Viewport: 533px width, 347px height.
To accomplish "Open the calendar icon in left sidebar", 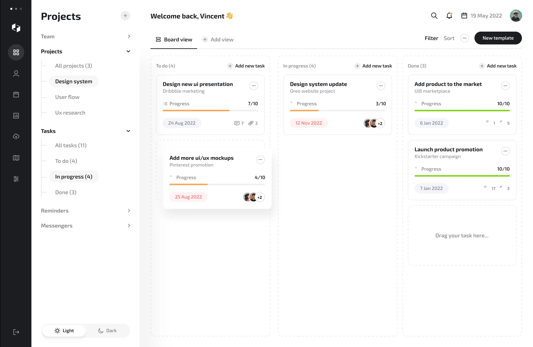I will click(16, 94).
